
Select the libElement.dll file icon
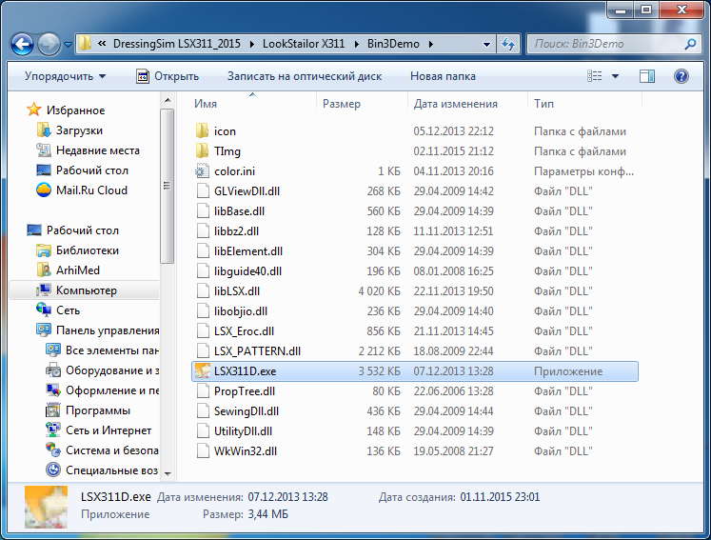(202, 250)
